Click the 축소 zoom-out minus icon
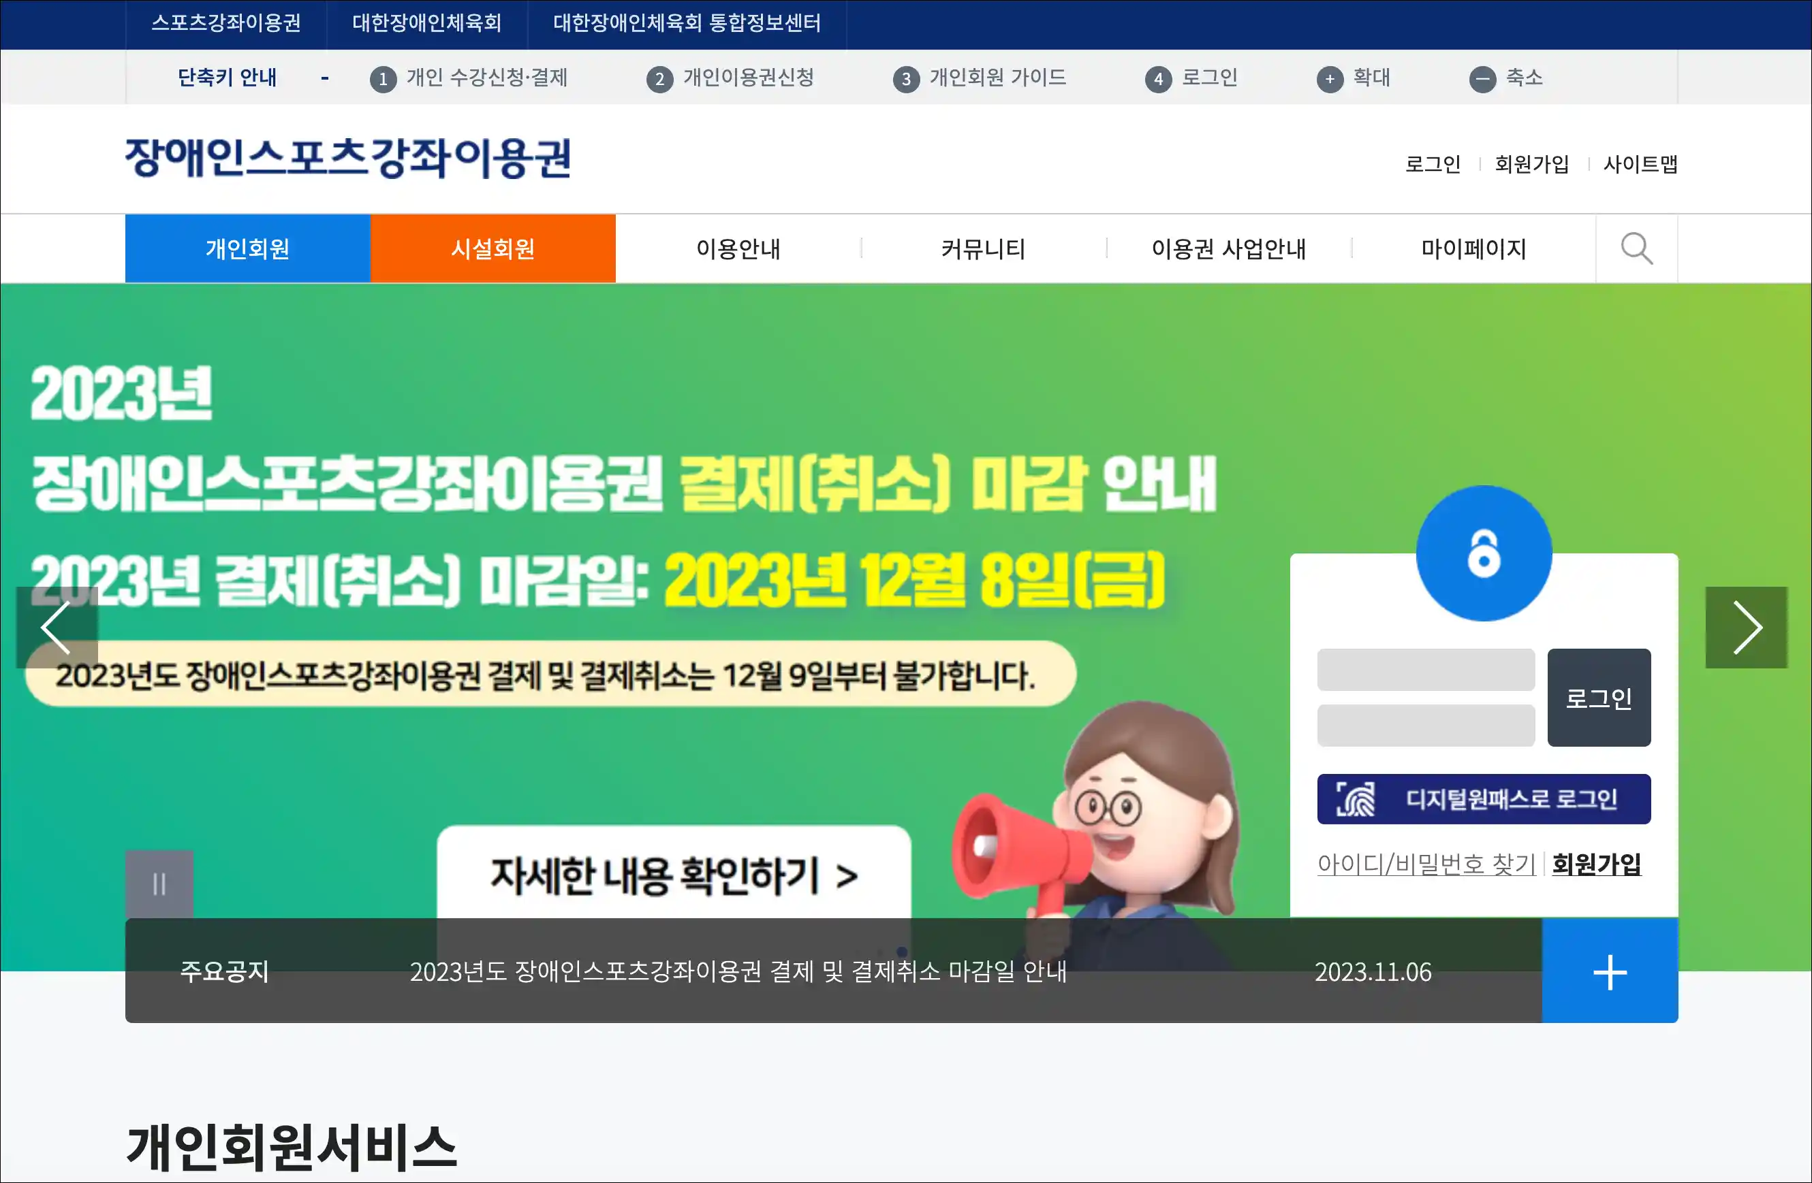Screen dimensions: 1812x1183 pyautogui.click(x=1482, y=78)
